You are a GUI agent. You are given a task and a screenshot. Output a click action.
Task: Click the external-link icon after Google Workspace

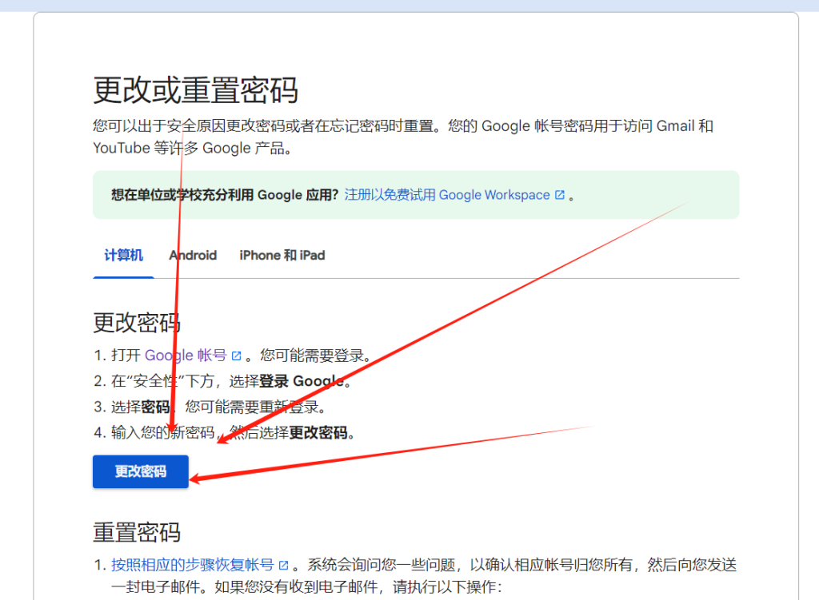tap(560, 195)
